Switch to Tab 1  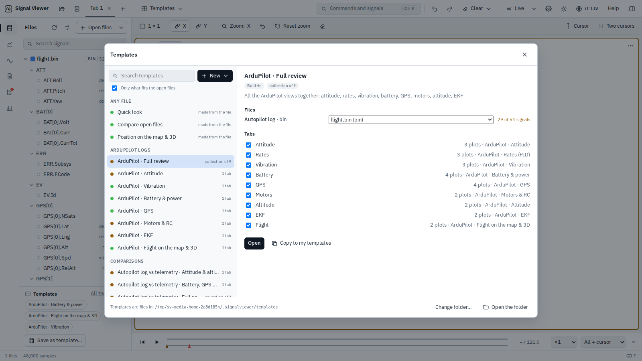(x=96, y=8)
